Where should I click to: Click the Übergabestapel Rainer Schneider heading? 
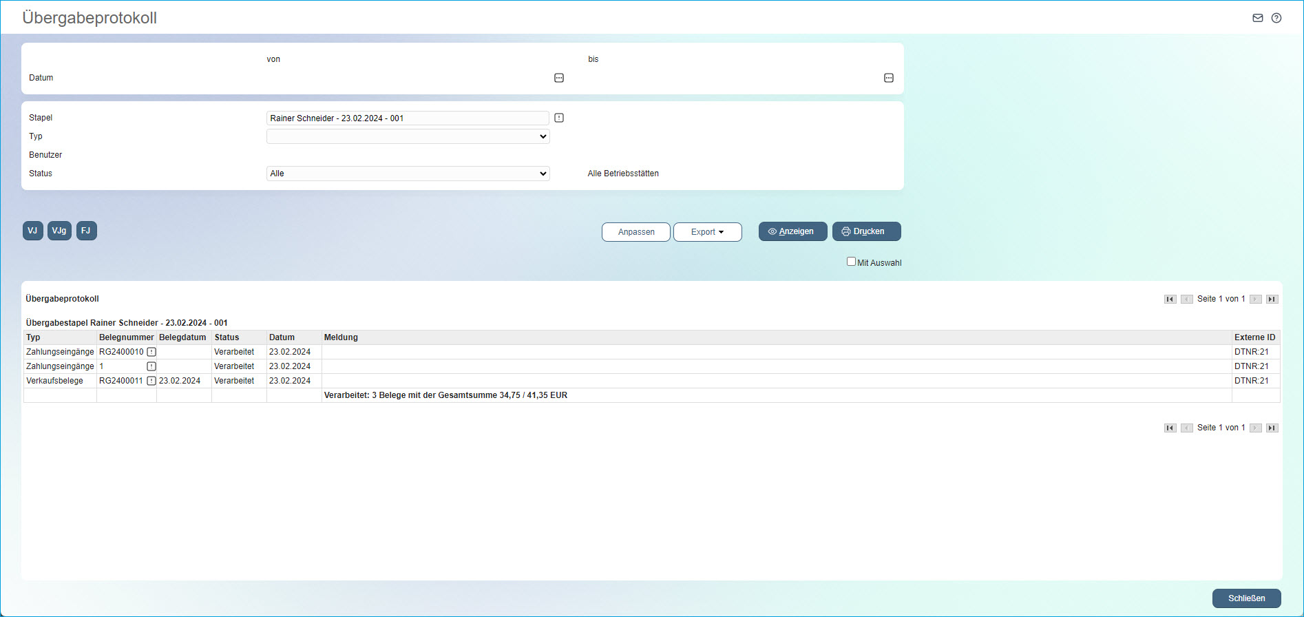click(127, 323)
